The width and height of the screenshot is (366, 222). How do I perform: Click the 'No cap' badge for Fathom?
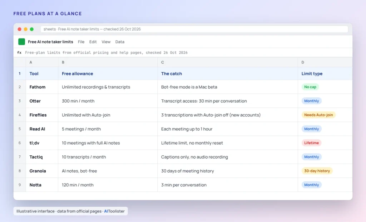pyautogui.click(x=310, y=87)
